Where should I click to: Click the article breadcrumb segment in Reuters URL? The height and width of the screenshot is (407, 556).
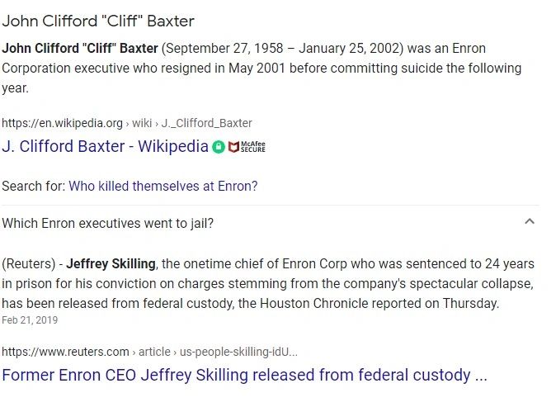[154, 352]
